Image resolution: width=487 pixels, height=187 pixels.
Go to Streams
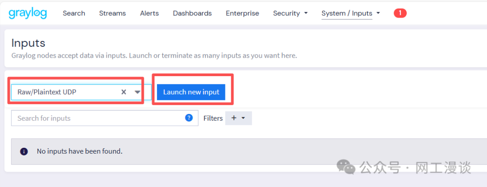click(x=112, y=14)
